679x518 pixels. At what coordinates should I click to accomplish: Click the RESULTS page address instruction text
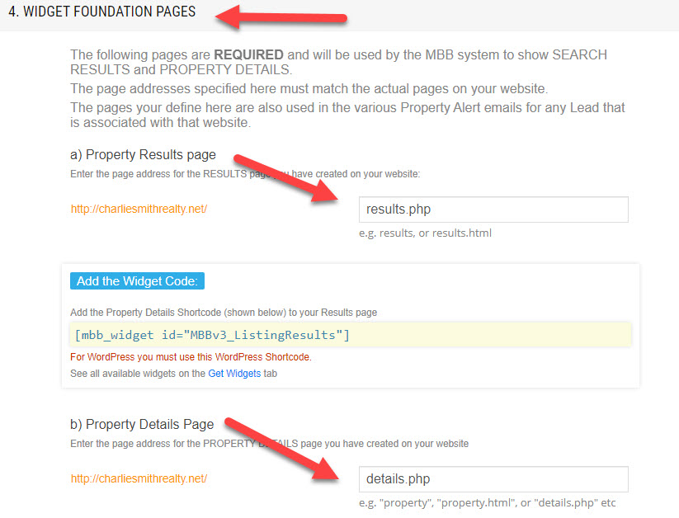pyautogui.click(x=245, y=173)
